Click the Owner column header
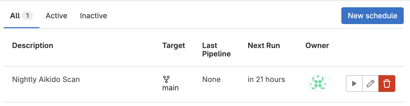The height and width of the screenshot is (106, 410). [x=317, y=45]
